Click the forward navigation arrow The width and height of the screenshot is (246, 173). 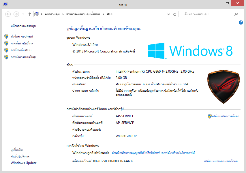point(16,14)
